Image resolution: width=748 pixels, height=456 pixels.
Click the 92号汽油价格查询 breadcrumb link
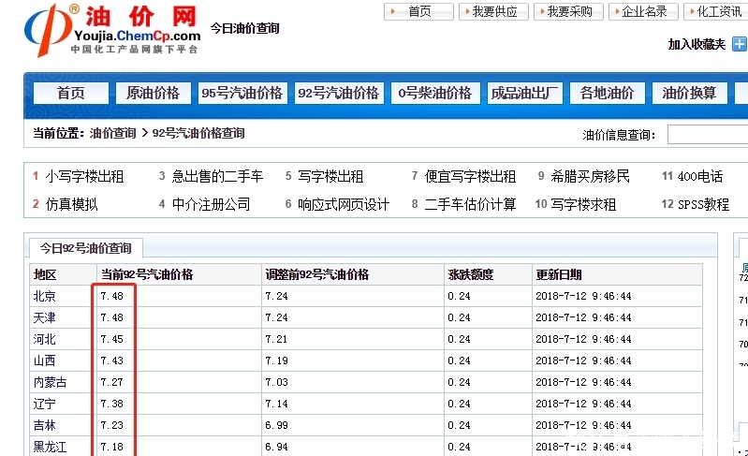tap(198, 133)
